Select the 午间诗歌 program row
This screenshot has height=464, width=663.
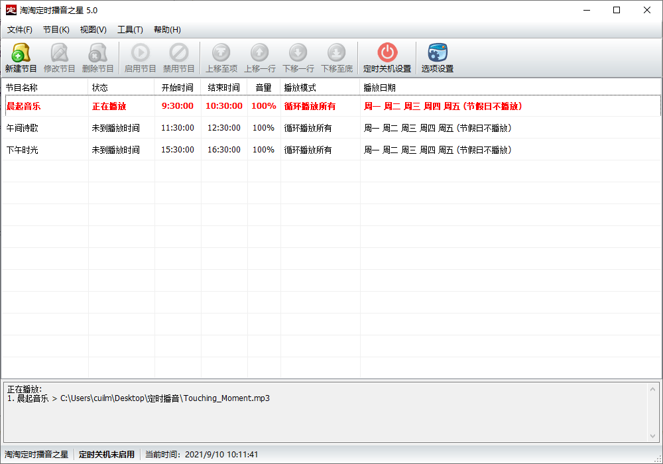tap(23, 128)
